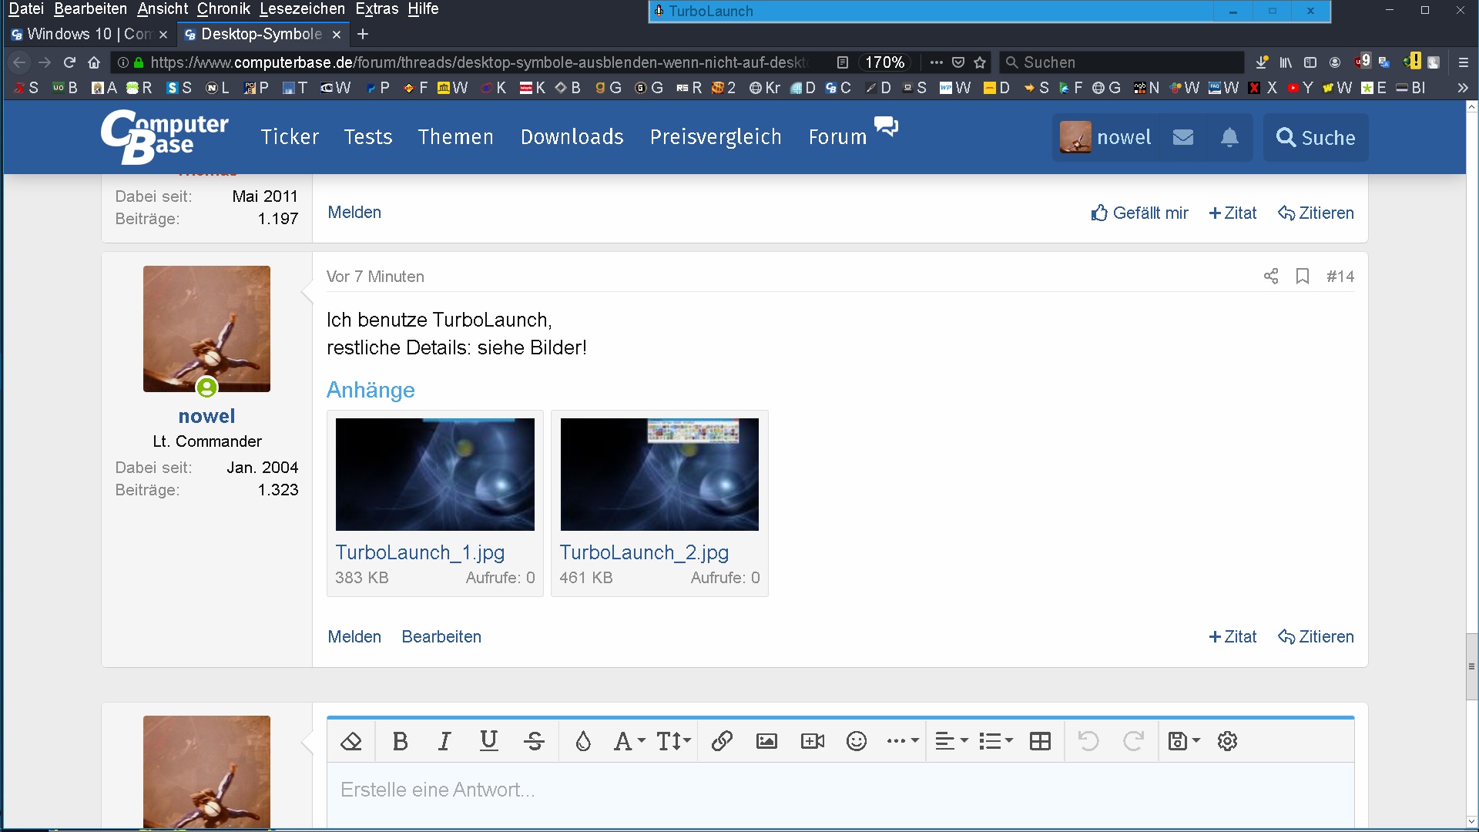Open the Ticker section
The width and height of the screenshot is (1479, 832).
[290, 137]
